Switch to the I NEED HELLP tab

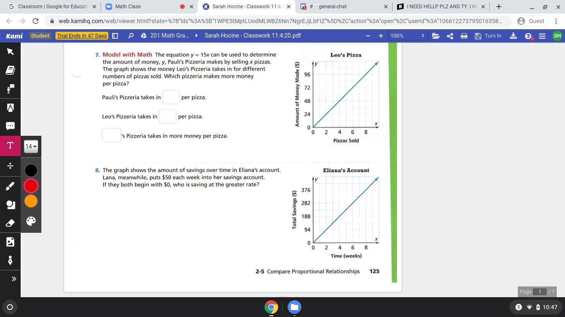tap(441, 7)
